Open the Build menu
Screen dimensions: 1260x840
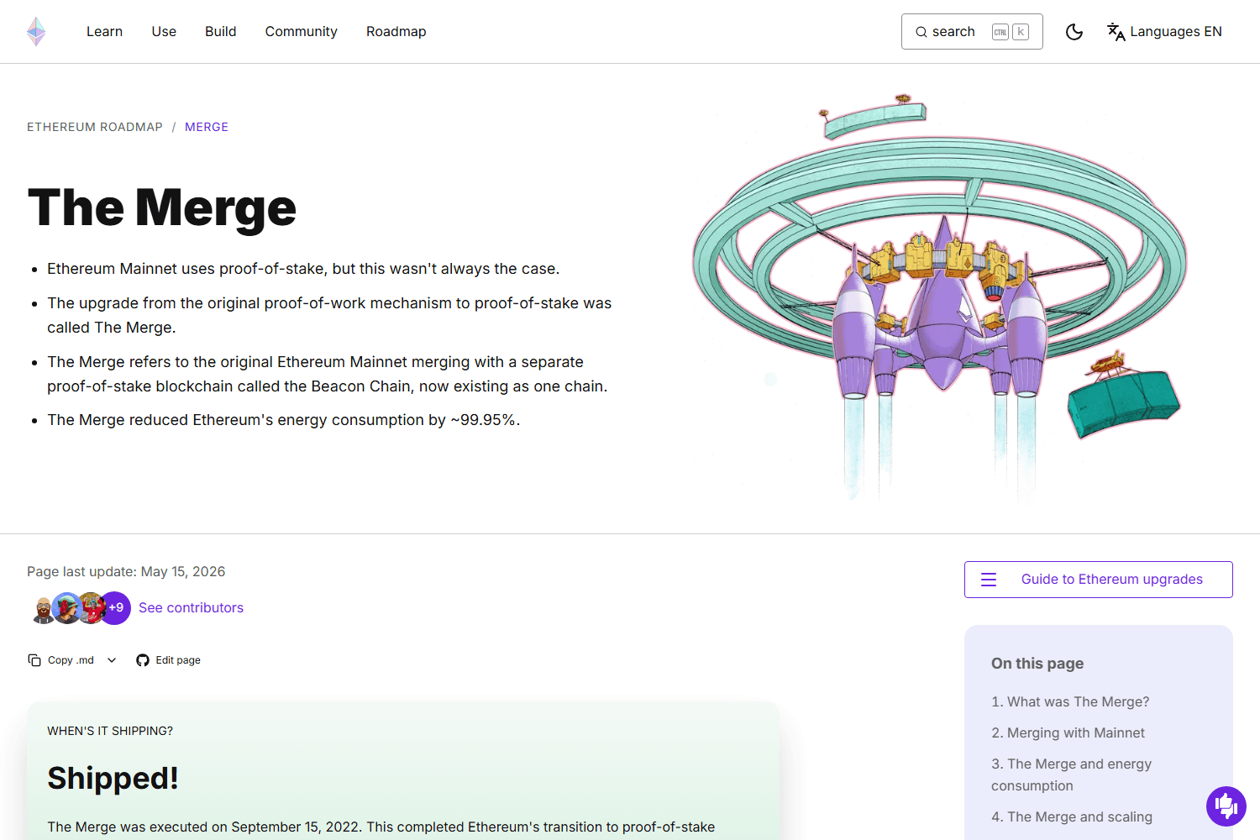220,32
